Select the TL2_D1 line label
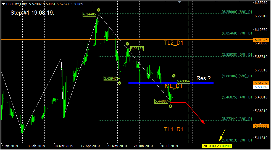This screenshot has width=271, height=150. (x=173, y=43)
